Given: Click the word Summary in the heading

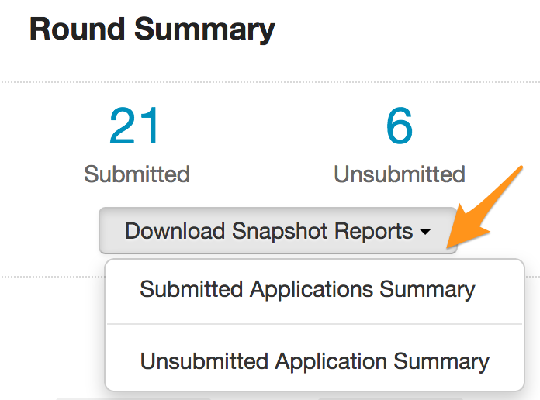Looking at the screenshot, I should [203, 29].
